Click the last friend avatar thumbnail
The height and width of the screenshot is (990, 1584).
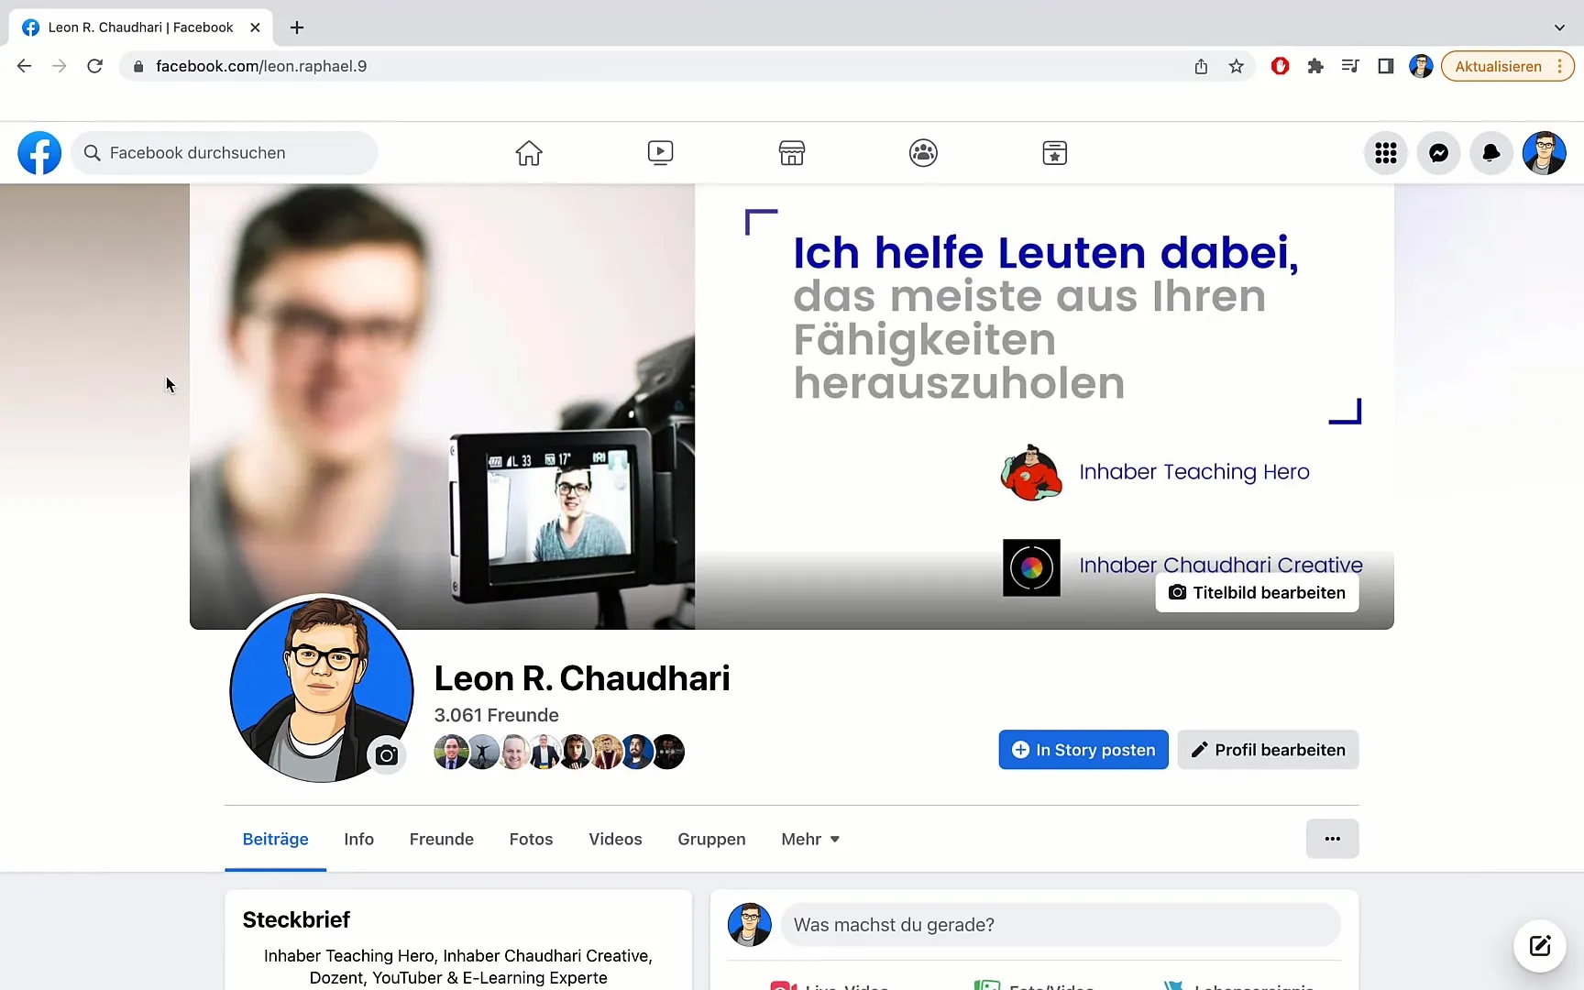click(x=668, y=752)
